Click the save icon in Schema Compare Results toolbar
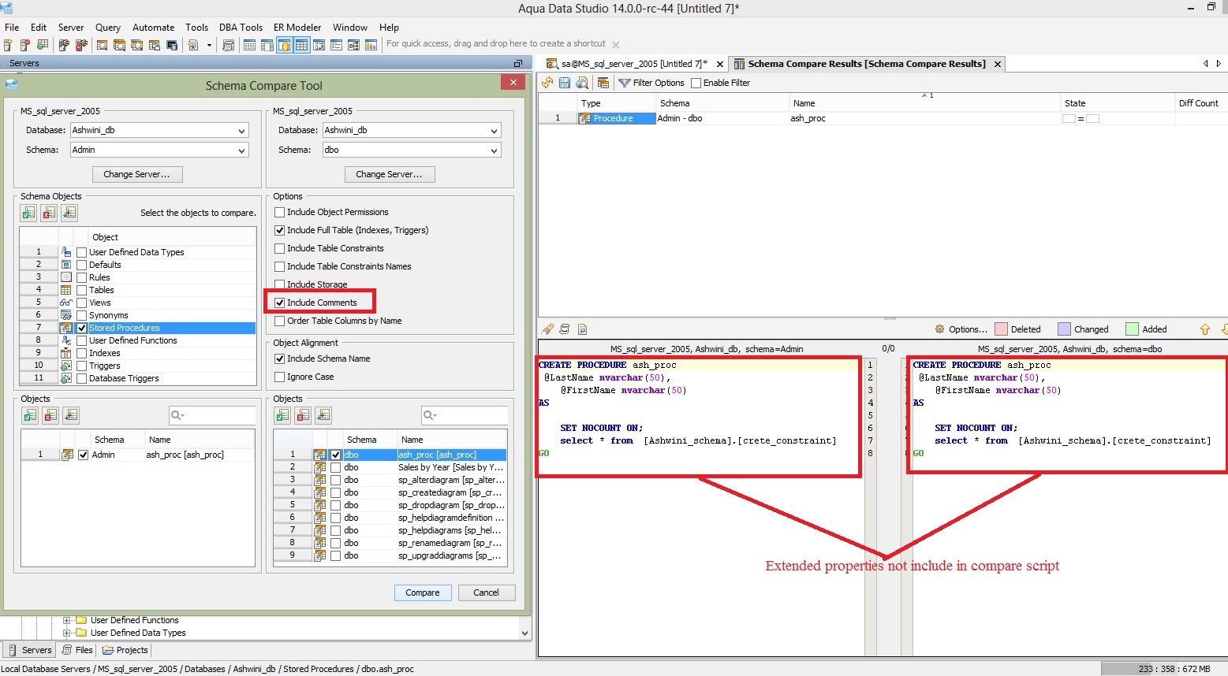 click(565, 83)
